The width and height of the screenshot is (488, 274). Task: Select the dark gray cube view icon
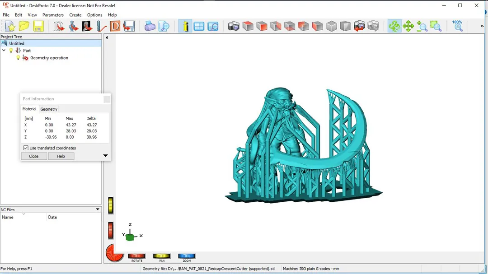click(345, 26)
